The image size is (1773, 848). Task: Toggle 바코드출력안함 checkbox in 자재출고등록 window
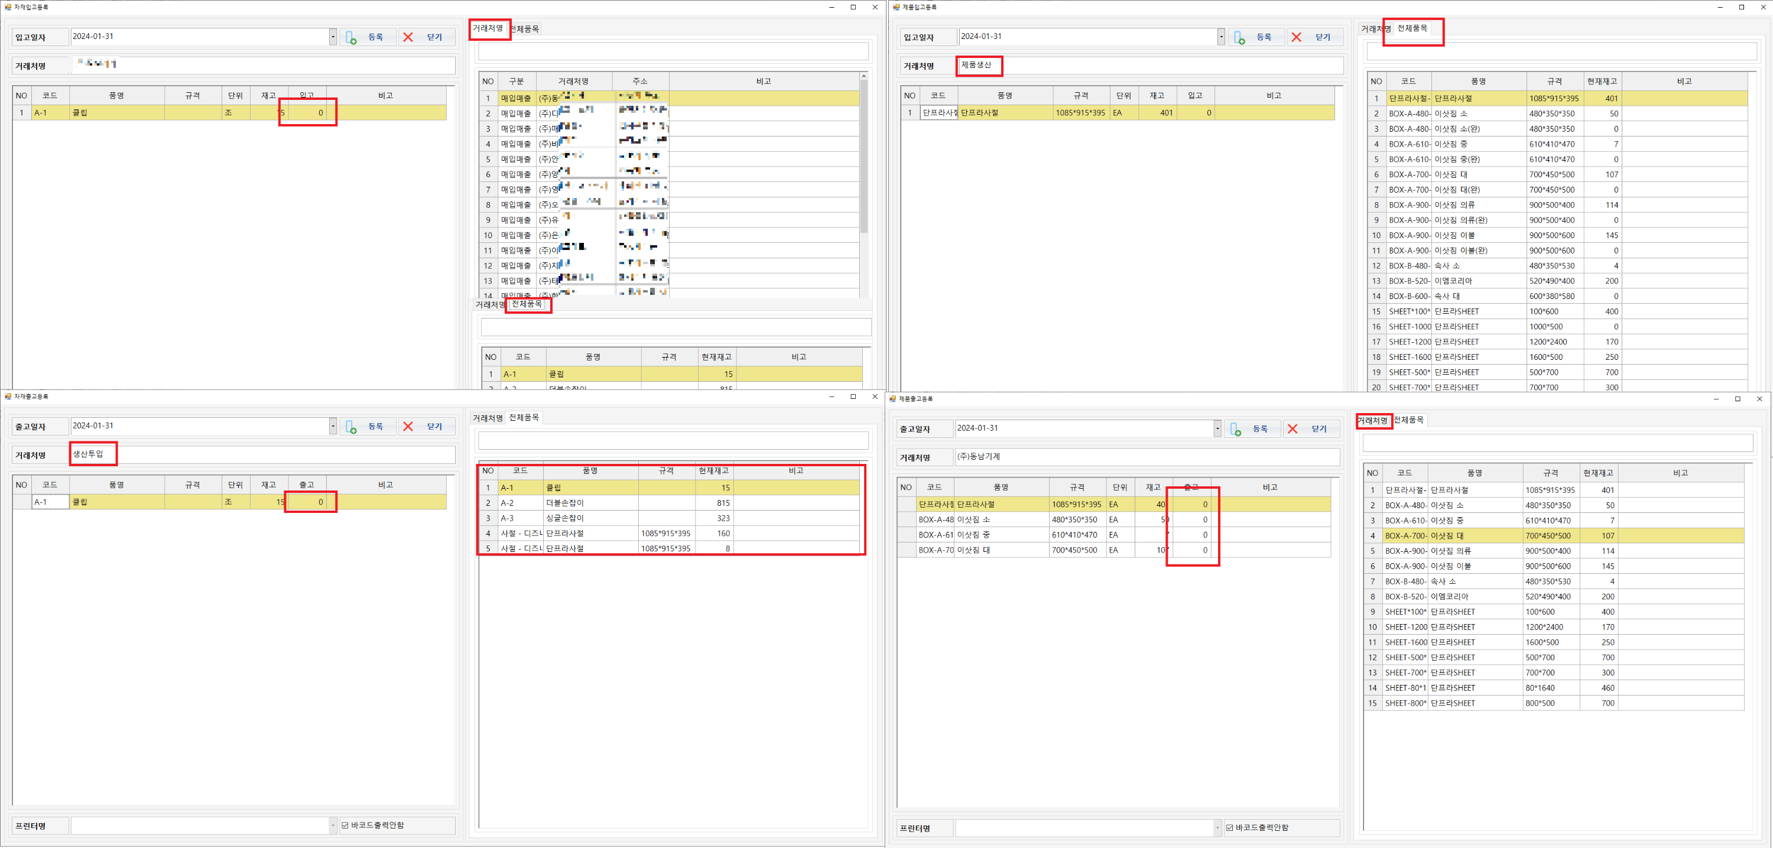click(346, 826)
